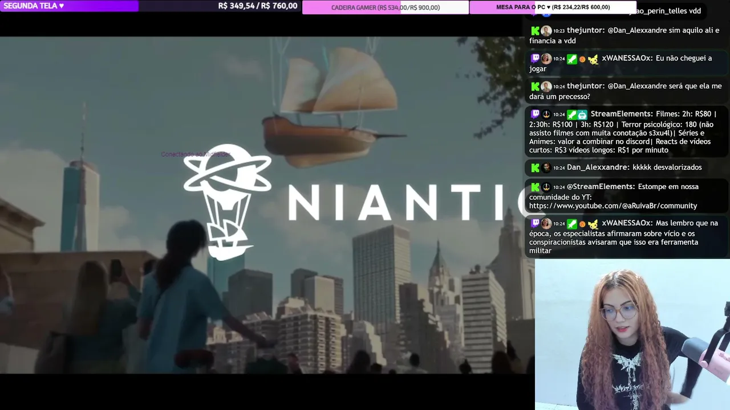The image size is (730, 410).
Task: Click Kick icon on @StreamElements 'Estompe' message
Action: [x=535, y=187]
